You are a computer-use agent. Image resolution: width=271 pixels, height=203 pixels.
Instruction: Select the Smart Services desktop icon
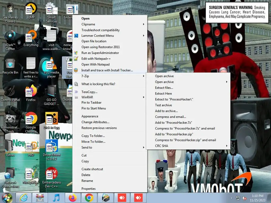(51, 13)
